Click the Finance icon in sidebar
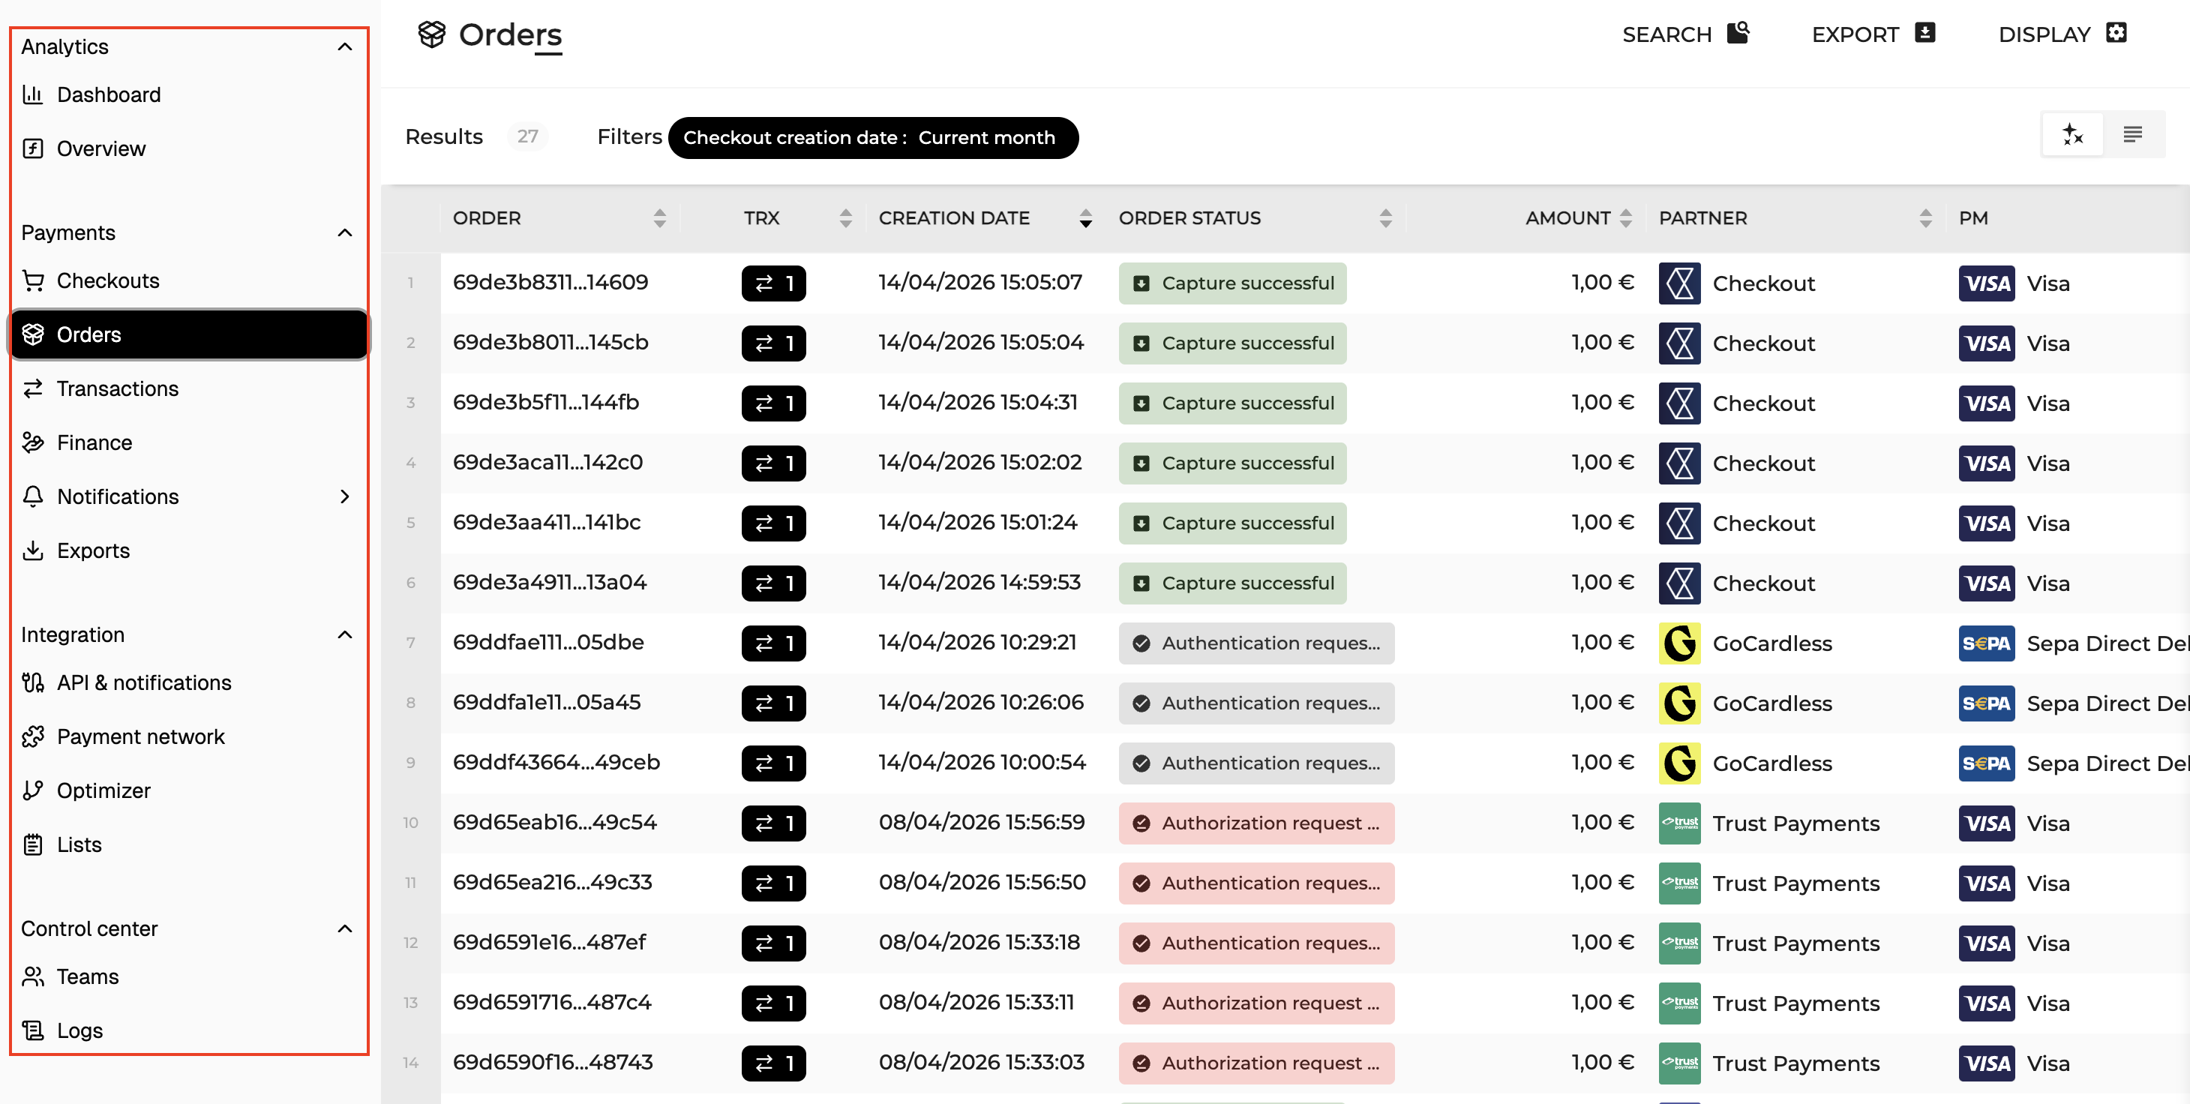2190x1104 pixels. 32,442
